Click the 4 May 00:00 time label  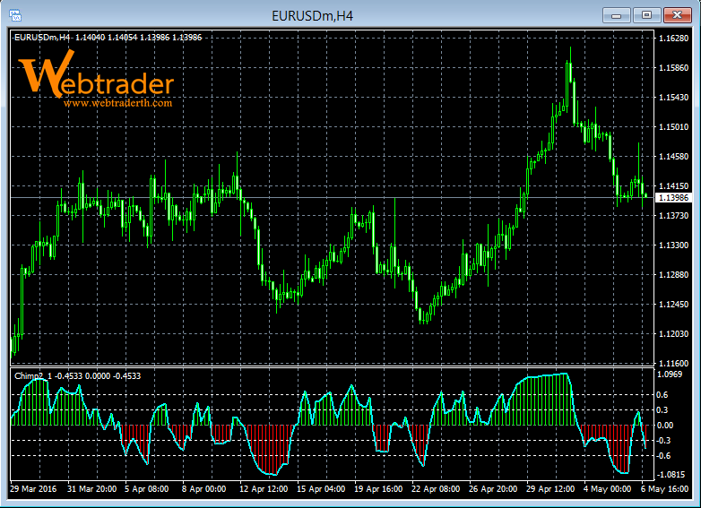pyautogui.click(x=607, y=489)
